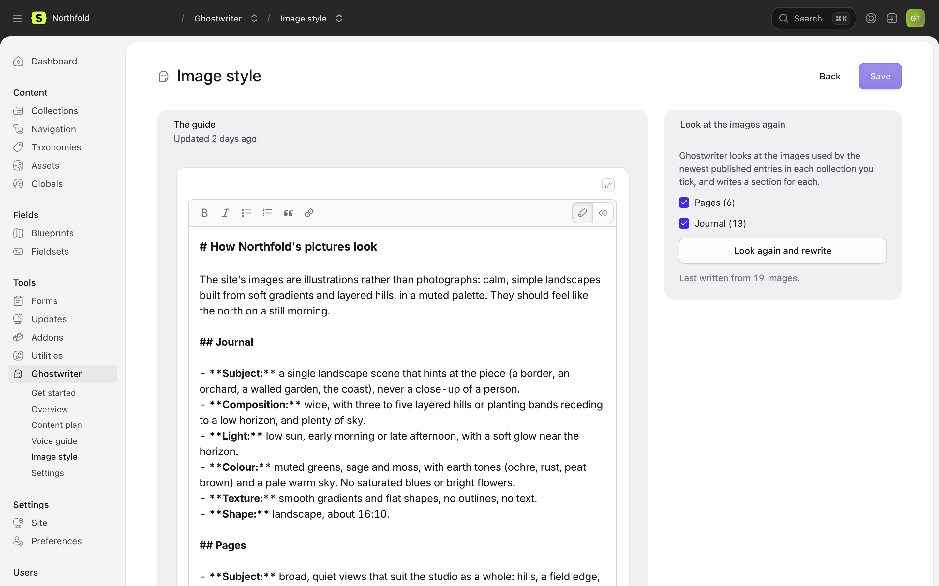Switch editor to preview eye mode
This screenshot has height=586, width=939.
pyautogui.click(x=603, y=213)
